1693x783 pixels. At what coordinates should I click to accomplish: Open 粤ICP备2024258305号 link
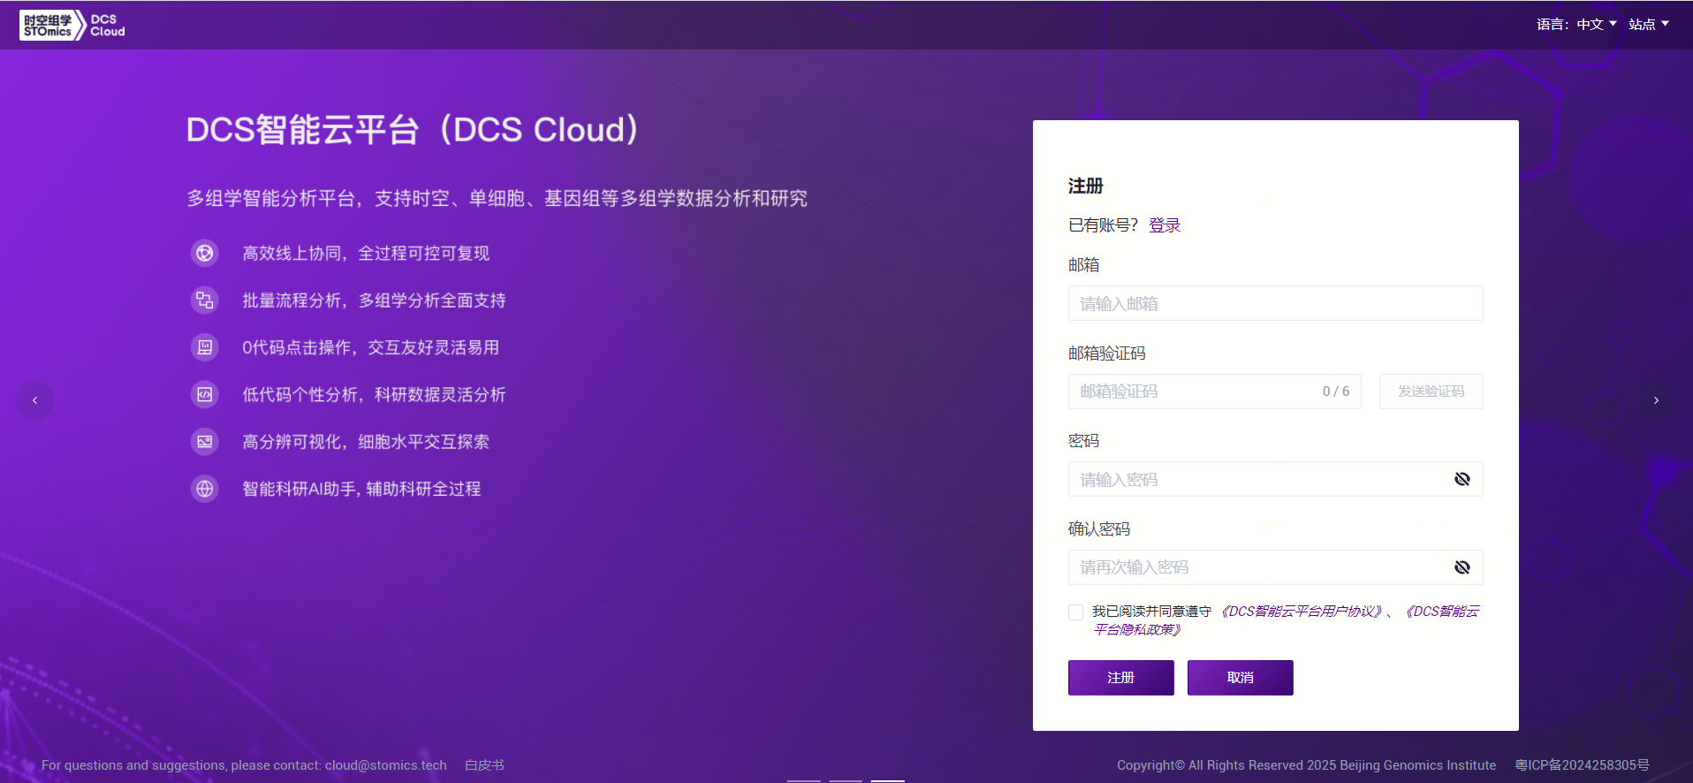[1582, 765]
